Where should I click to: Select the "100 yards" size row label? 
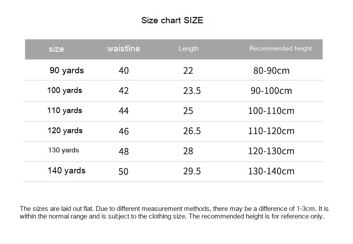coord(65,91)
